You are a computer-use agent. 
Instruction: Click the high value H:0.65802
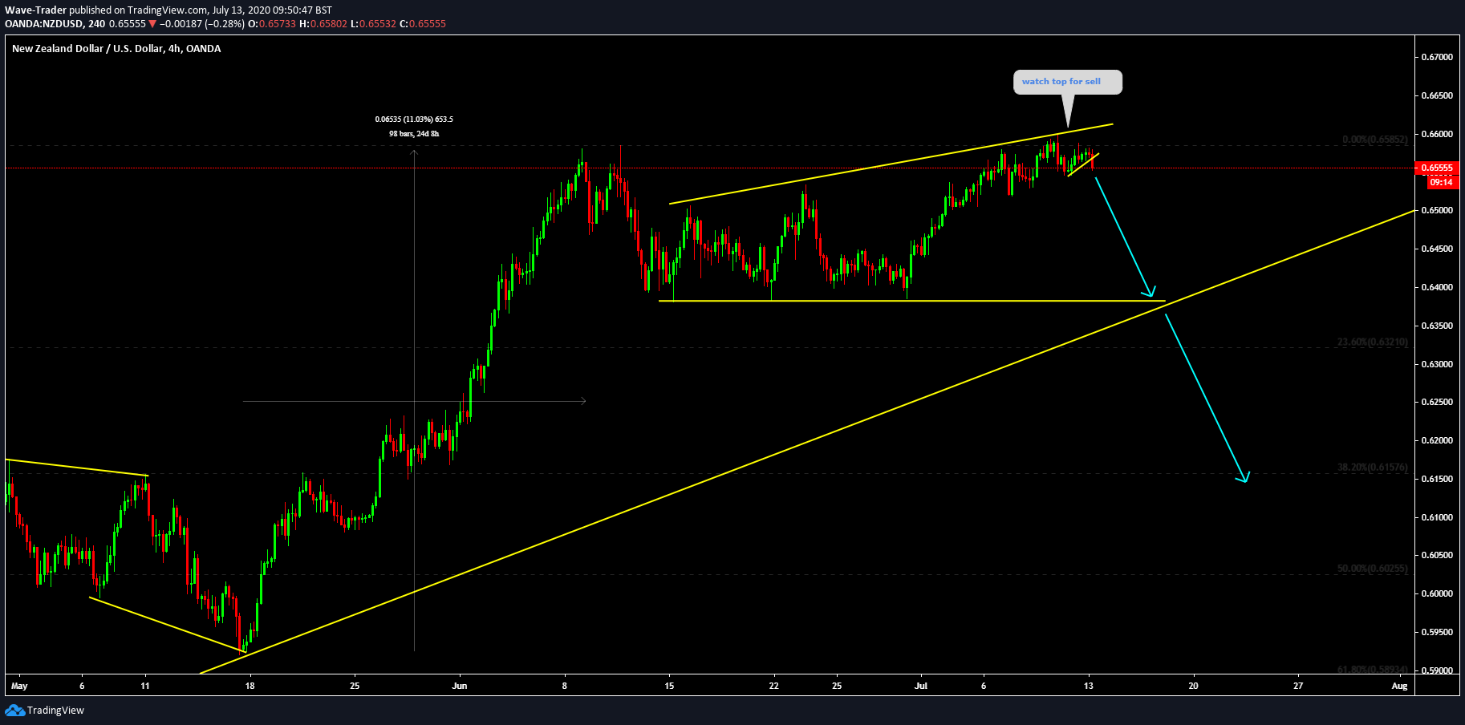click(323, 24)
